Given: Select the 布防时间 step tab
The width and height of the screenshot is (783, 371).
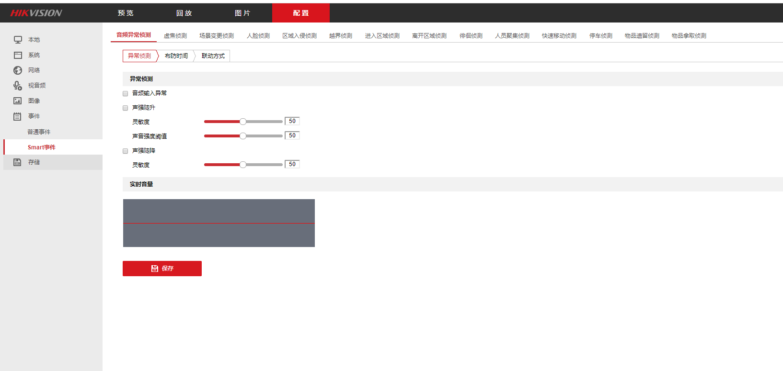Looking at the screenshot, I should pyautogui.click(x=176, y=56).
